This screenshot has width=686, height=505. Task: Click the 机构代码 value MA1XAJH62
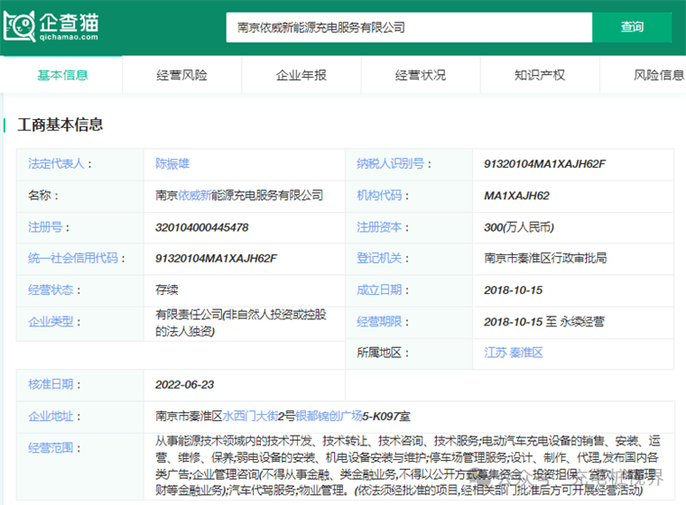[x=516, y=196]
